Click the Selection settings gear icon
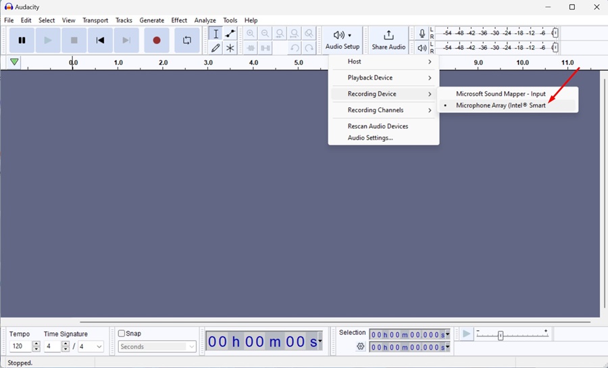Viewport: 608px width, 368px height. click(x=361, y=346)
